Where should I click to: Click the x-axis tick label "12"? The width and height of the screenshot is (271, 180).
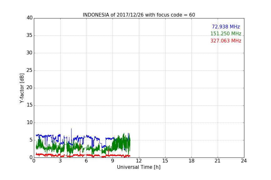139,161
